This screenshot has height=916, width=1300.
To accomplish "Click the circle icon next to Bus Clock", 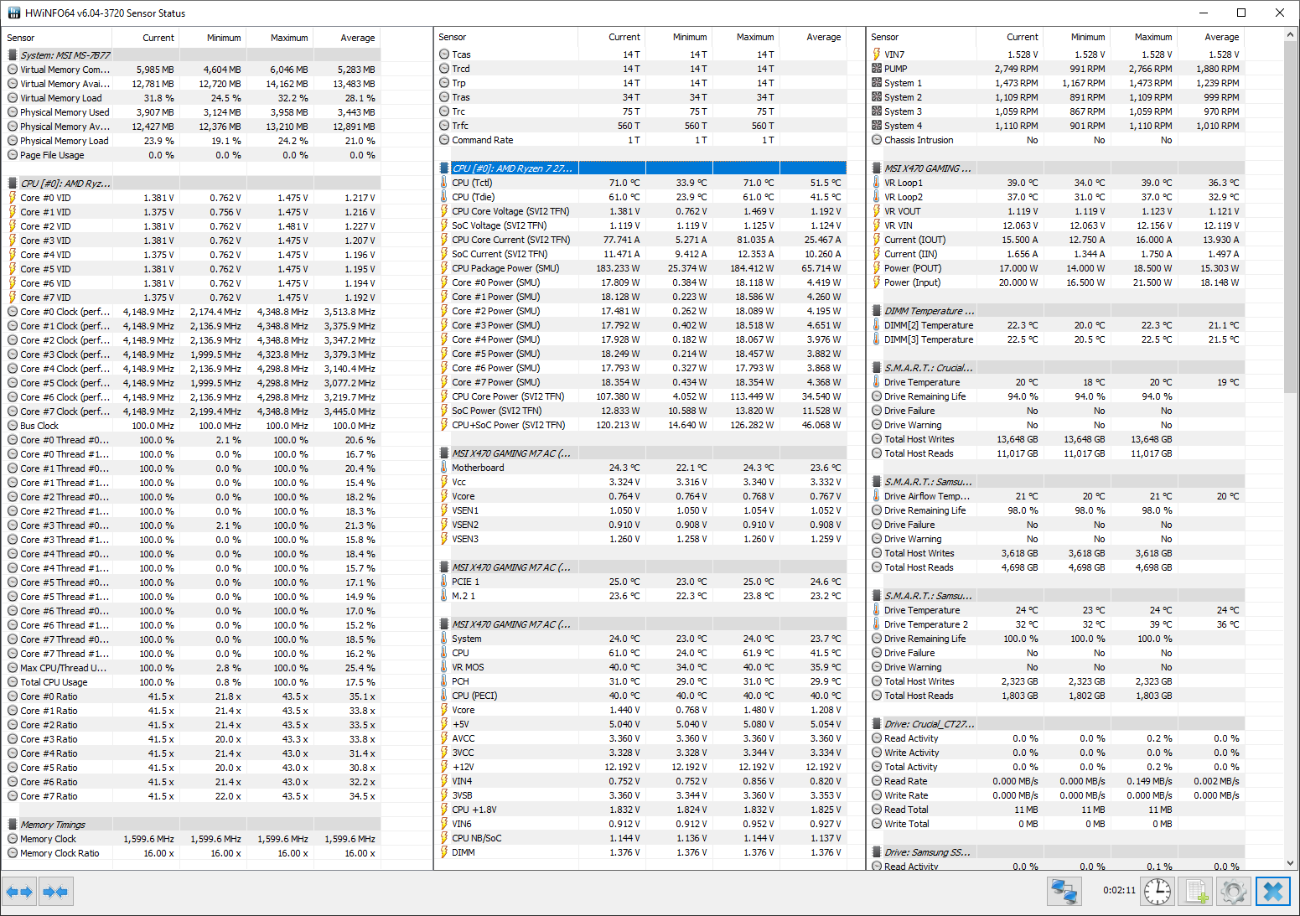I will tap(13, 426).
